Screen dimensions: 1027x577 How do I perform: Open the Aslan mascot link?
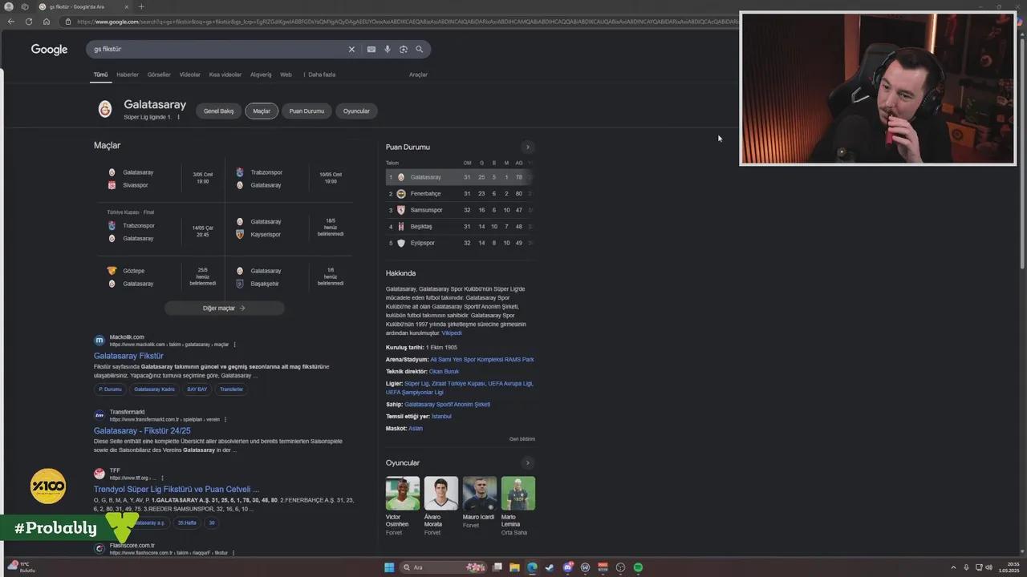[416, 429]
